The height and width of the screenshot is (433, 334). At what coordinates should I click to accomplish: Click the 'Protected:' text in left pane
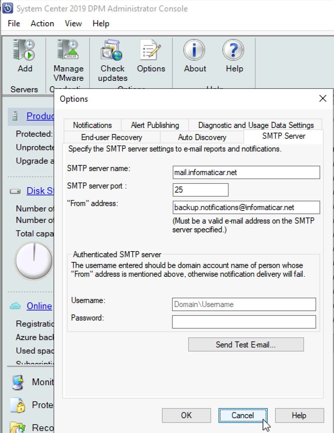(x=34, y=134)
